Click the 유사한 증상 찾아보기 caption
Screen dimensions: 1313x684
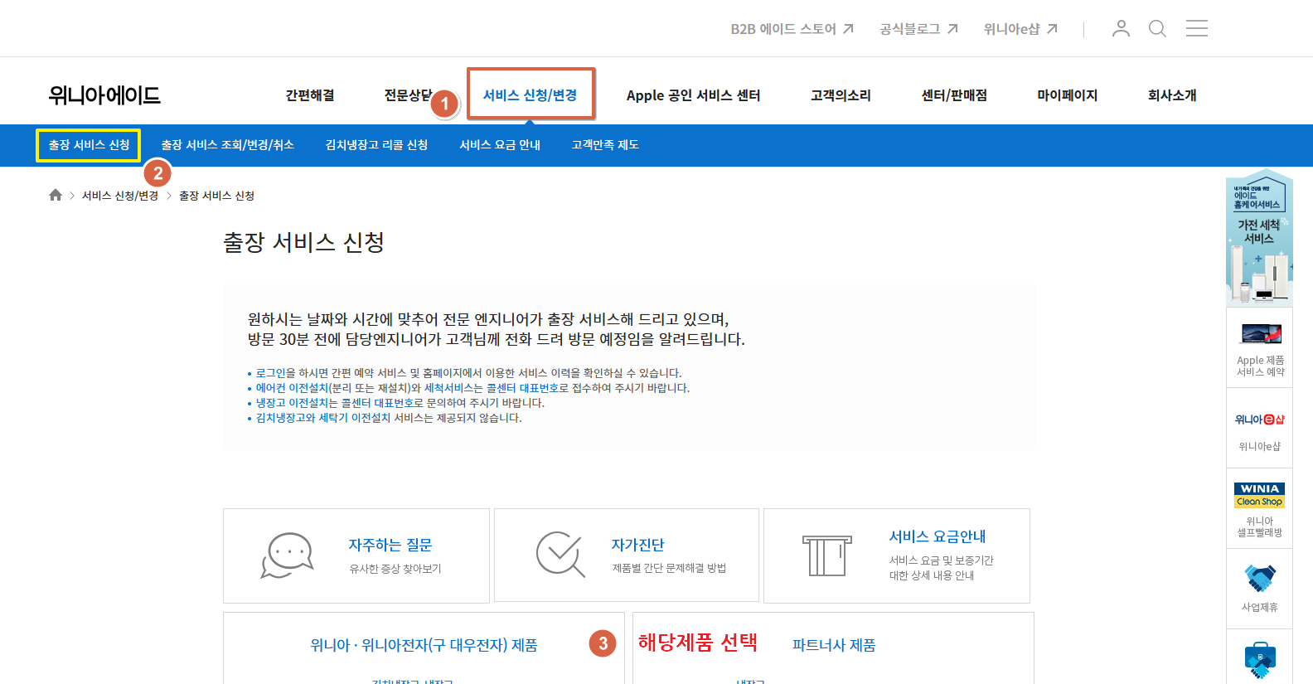coord(395,569)
